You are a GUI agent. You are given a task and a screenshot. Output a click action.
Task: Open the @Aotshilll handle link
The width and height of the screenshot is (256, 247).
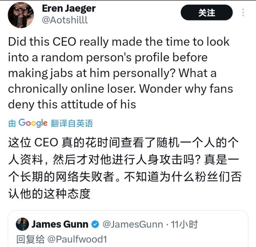click(65, 20)
